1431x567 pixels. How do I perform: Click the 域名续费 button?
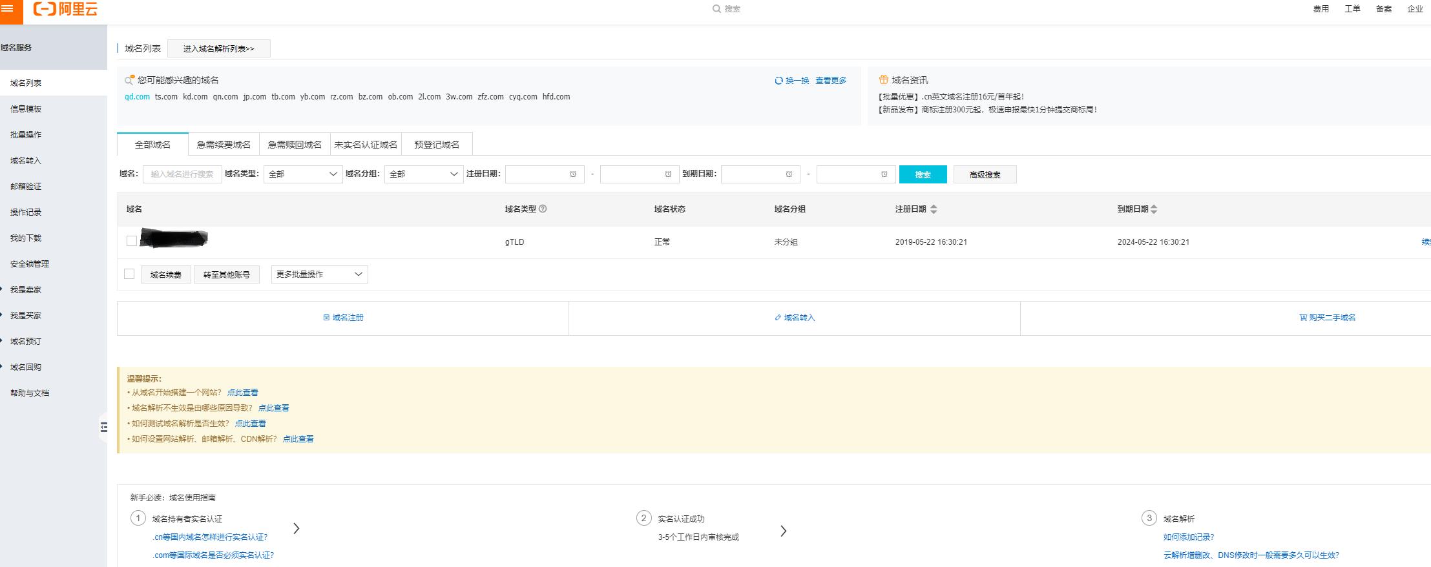tap(166, 274)
